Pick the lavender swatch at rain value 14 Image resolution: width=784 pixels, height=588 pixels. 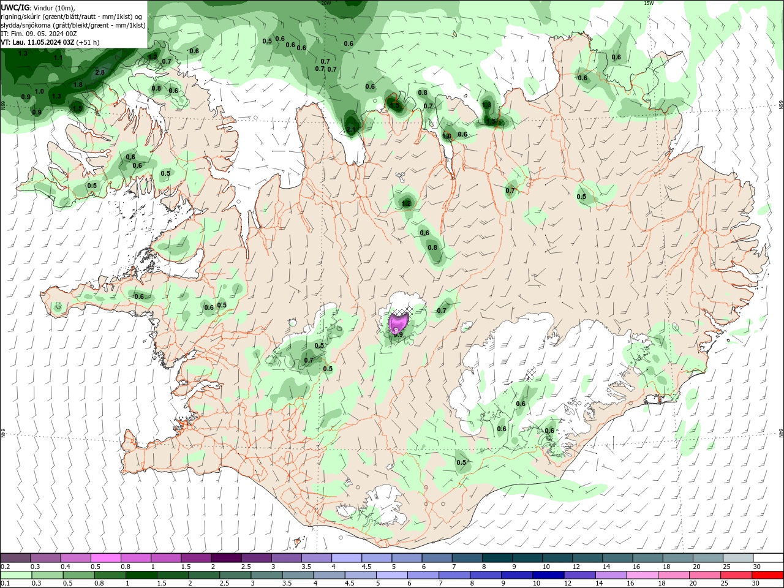pos(611,575)
